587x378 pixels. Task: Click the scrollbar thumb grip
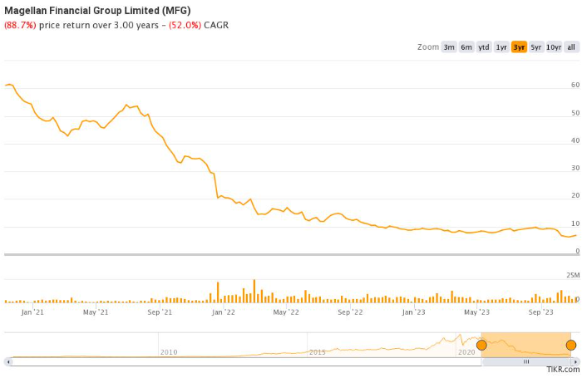525,362
